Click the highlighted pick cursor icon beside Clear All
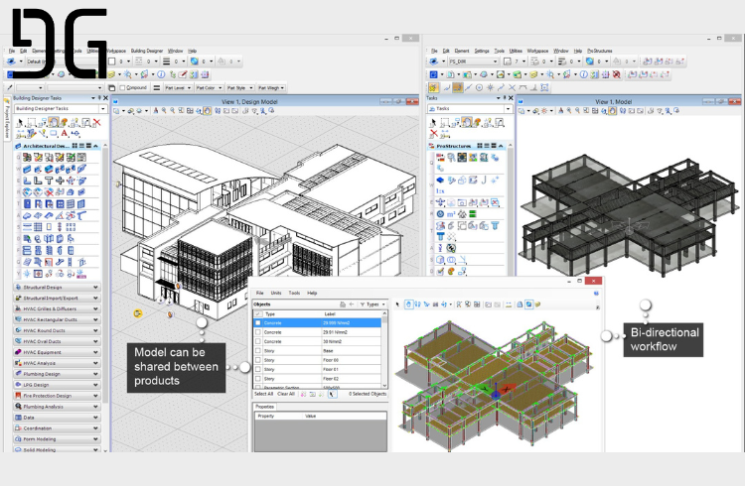745x486 pixels. tap(332, 394)
